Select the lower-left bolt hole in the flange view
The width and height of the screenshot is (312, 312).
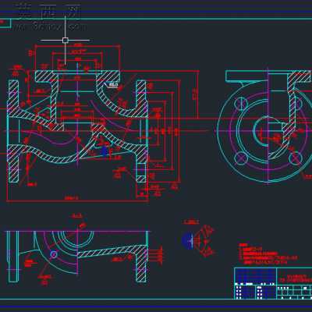(241, 158)
